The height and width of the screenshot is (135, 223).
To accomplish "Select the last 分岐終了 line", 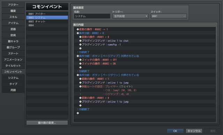I will pyautogui.click(x=145, y=109).
